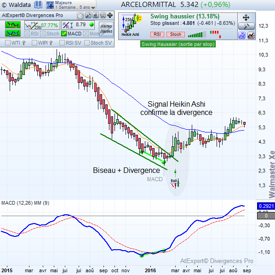275x275 pixels.
Task: Click the Stoch button in Swing panel
Action: pyautogui.click(x=176, y=34)
